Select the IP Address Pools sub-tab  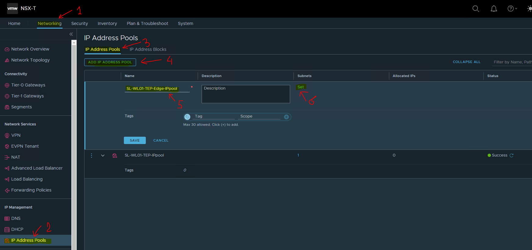(x=102, y=49)
